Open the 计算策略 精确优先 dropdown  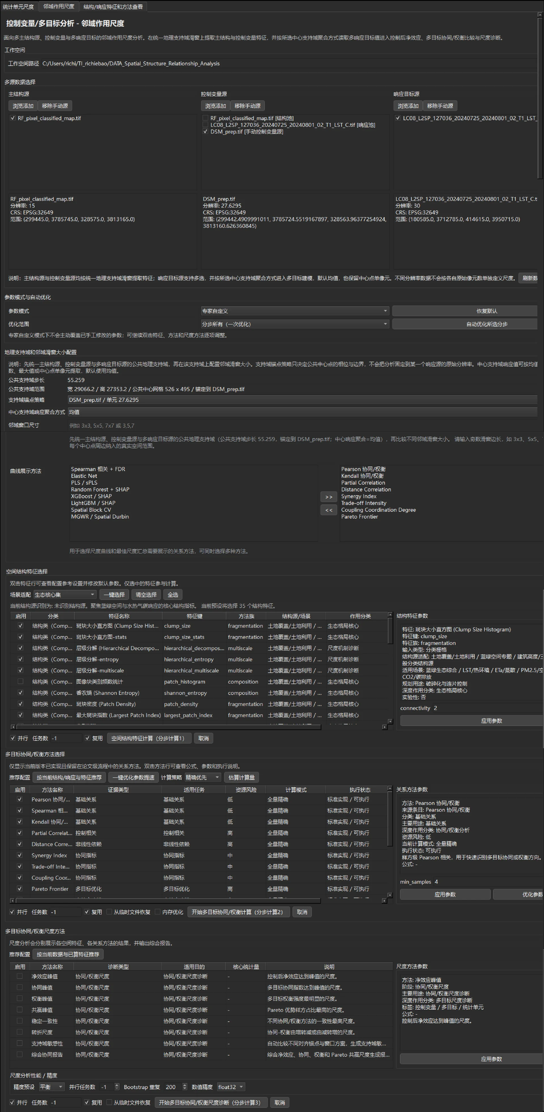[x=203, y=777]
